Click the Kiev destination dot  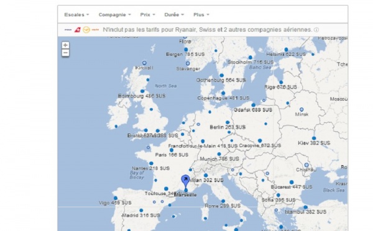point(314,138)
